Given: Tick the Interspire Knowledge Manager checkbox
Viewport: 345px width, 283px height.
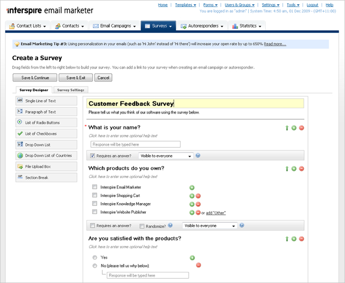Looking at the screenshot, I should click(x=95, y=203).
